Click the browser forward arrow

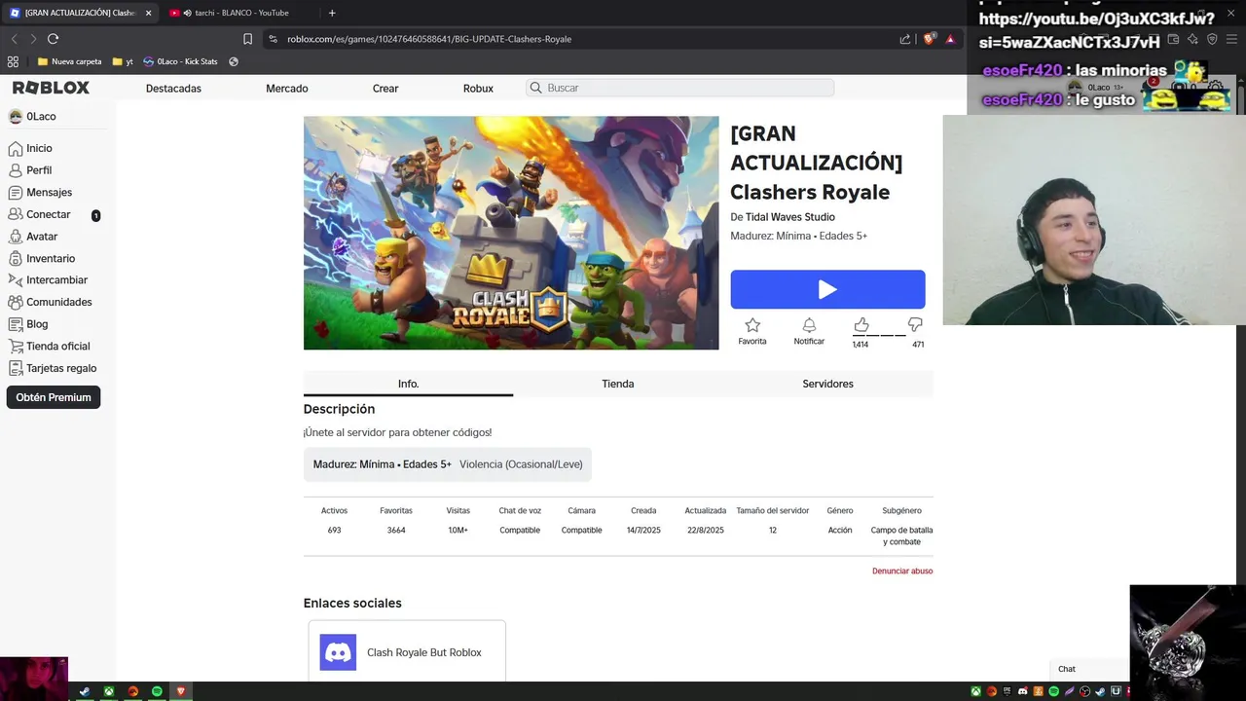pyautogui.click(x=33, y=39)
